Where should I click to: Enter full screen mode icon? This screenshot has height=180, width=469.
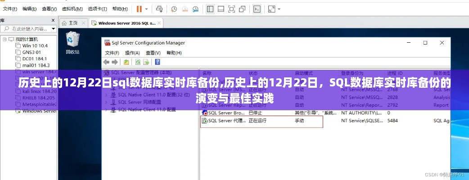click(231, 9)
